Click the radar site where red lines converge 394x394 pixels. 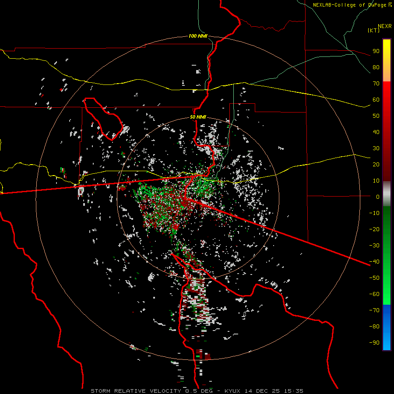[x=186, y=198]
